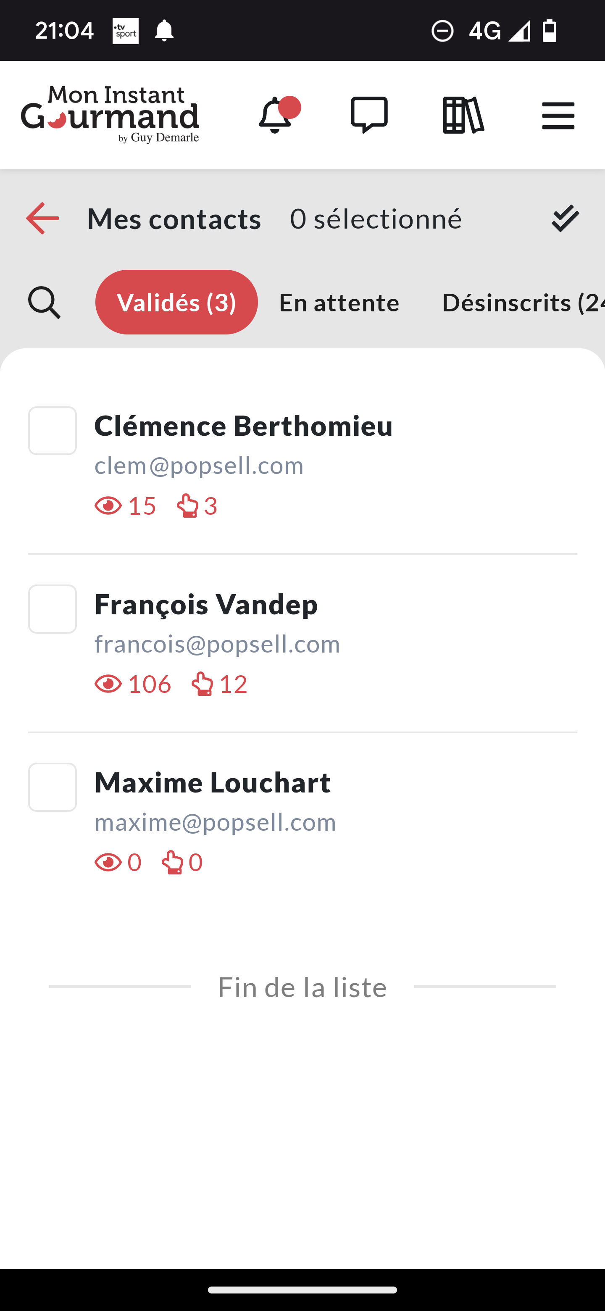The width and height of the screenshot is (605, 1311).
Task: Switch to the Validés (3) tab
Action: pyautogui.click(x=176, y=302)
